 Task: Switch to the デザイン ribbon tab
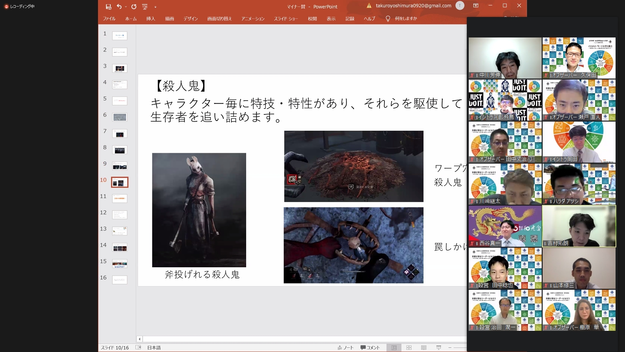(190, 19)
